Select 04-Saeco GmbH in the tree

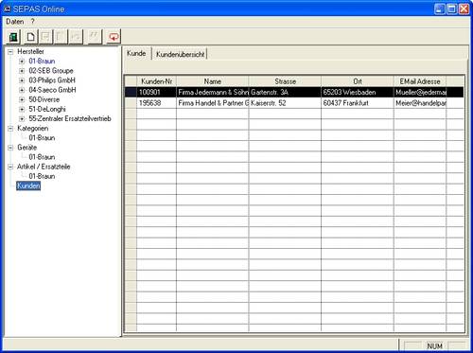52,90
